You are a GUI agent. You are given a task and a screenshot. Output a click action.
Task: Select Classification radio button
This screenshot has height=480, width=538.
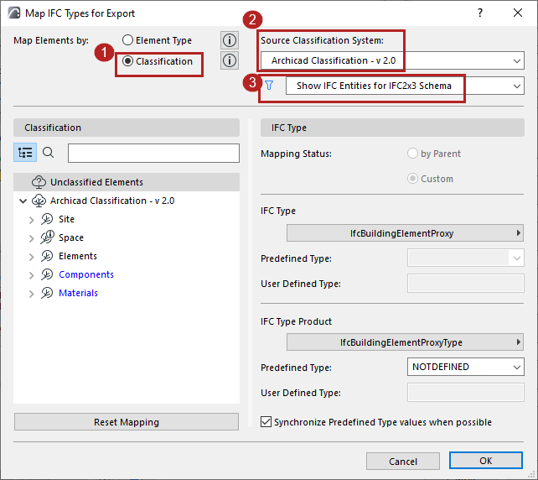coord(127,61)
